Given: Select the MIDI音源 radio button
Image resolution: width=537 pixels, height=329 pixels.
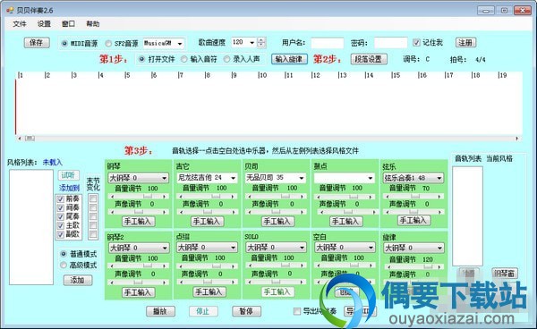Looking at the screenshot, I should [64, 44].
